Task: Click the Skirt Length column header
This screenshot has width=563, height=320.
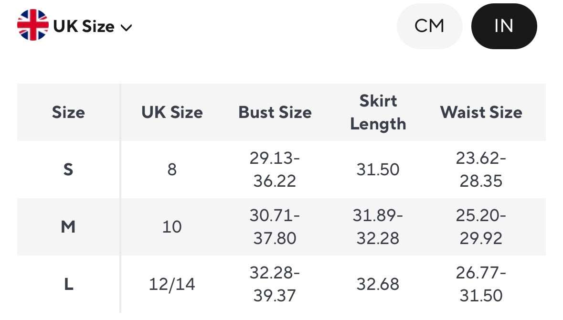Action: pyautogui.click(x=378, y=112)
